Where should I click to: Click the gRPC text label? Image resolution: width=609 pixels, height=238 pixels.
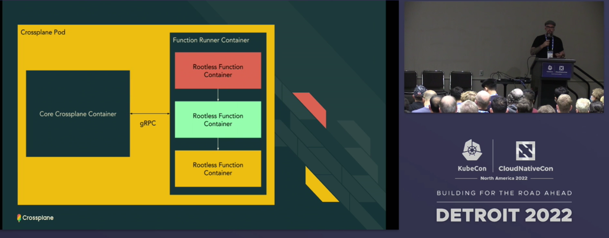click(148, 124)
